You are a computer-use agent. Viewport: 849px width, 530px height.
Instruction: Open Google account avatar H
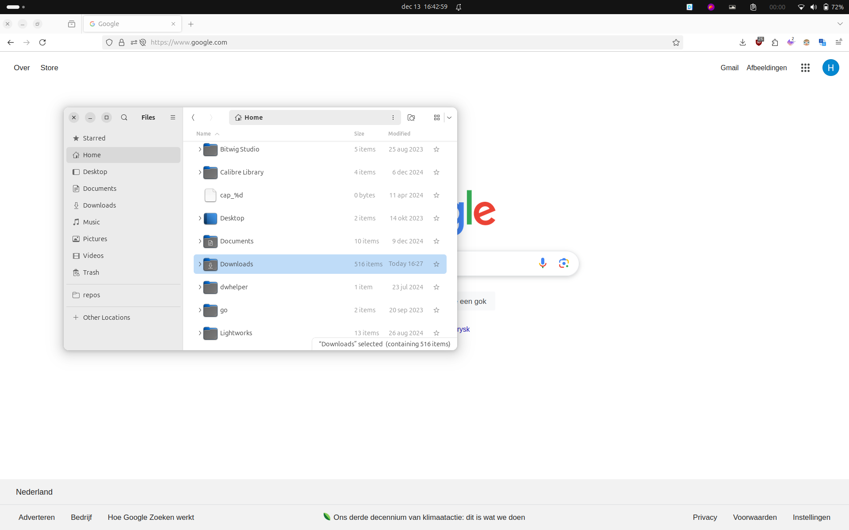(830, 68)
